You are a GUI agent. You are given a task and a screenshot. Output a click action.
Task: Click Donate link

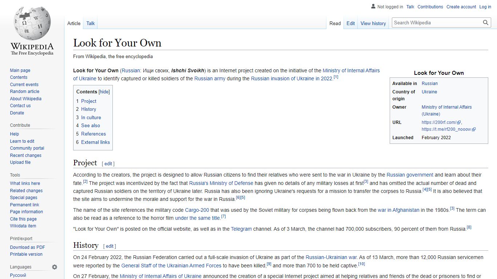point(17,113)
